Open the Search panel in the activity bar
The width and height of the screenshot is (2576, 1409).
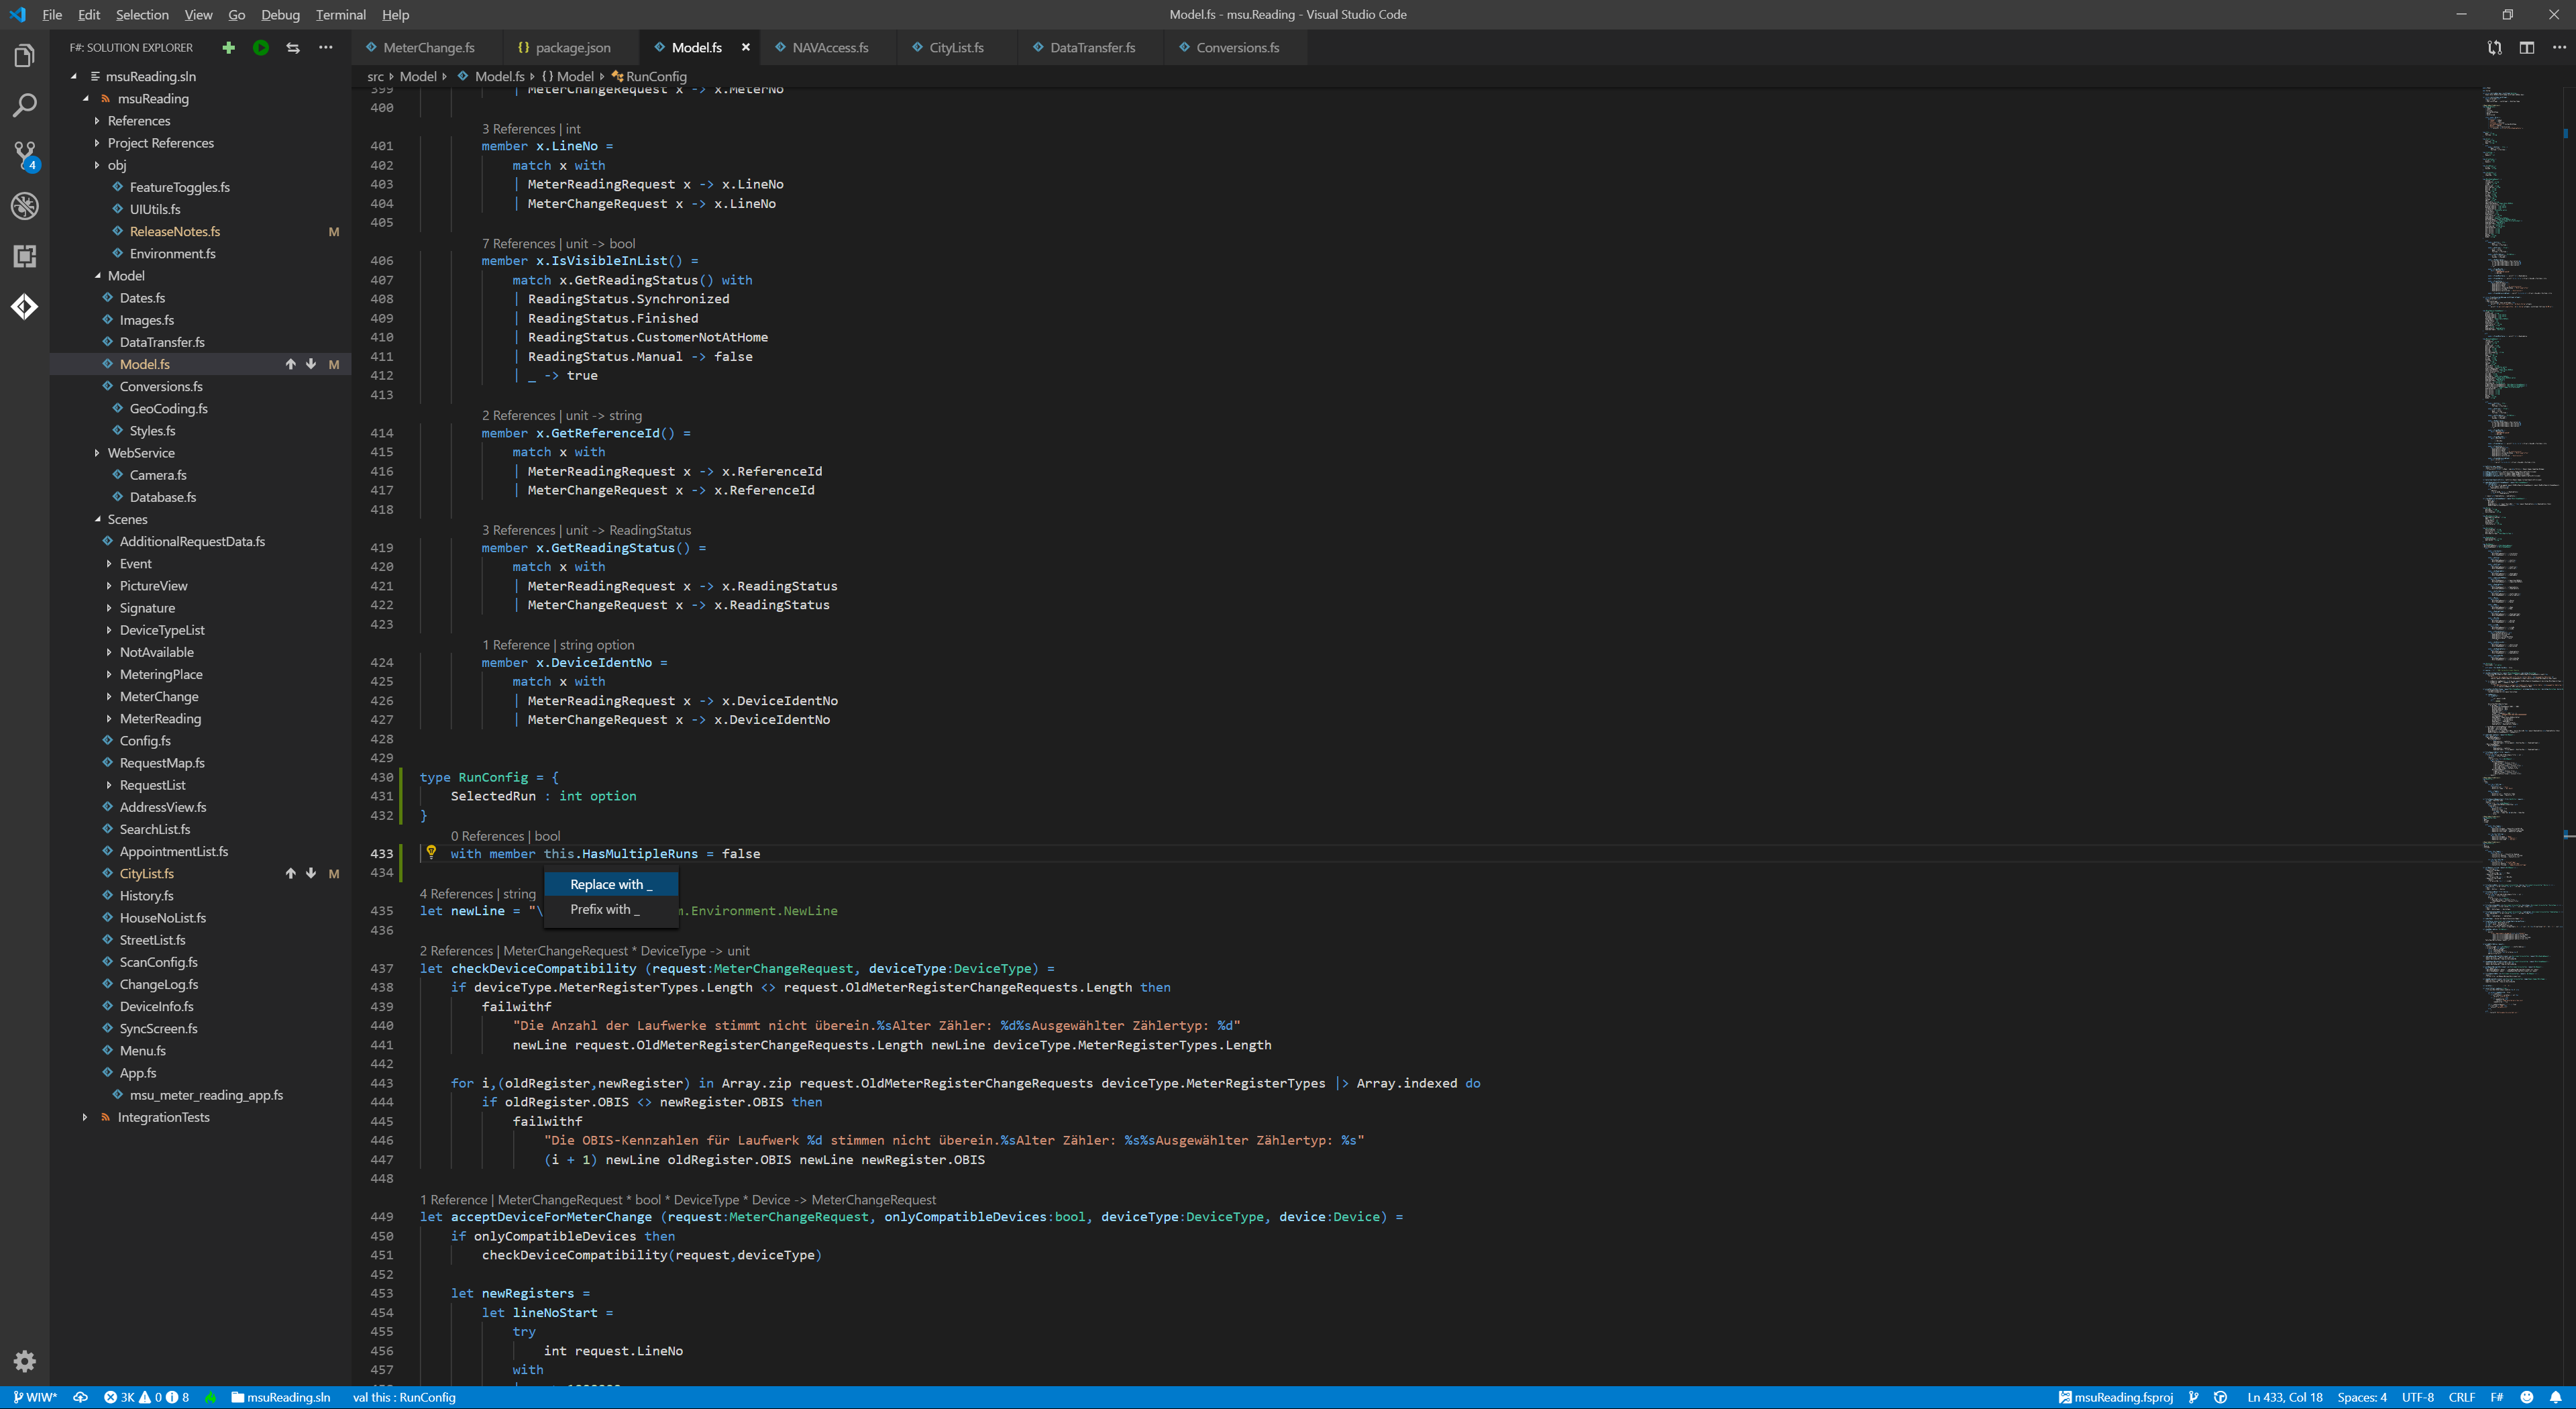tap(25, 105)
